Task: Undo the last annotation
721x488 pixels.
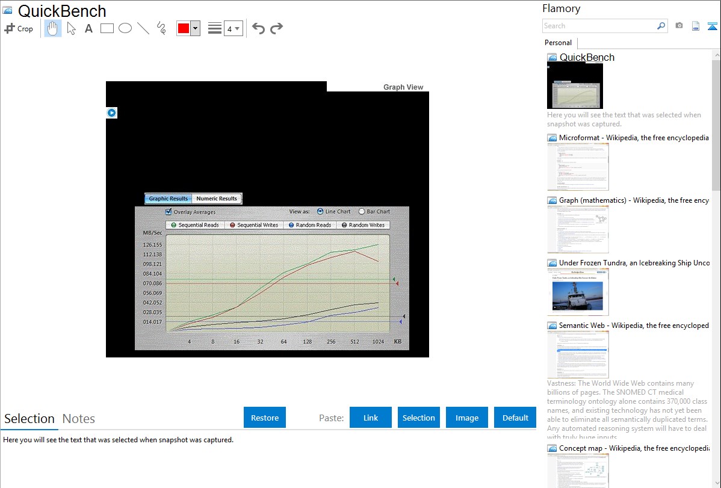Action: point(258,28)
